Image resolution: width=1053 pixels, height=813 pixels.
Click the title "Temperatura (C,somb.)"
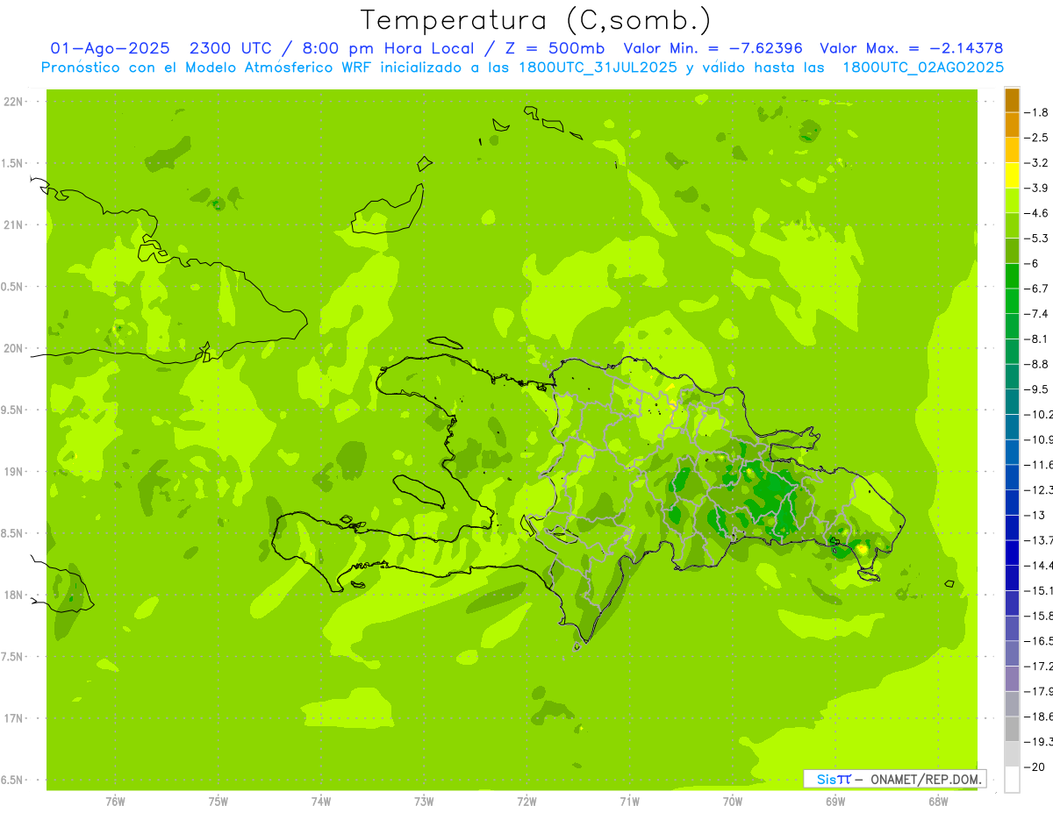click(536, 20)
